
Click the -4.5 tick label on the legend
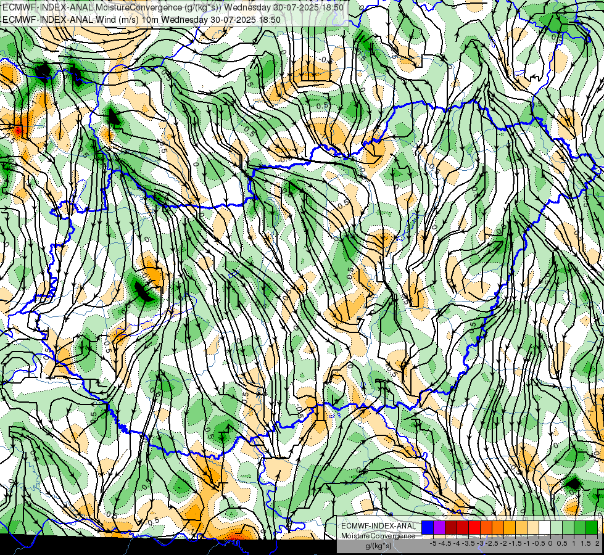445,543
